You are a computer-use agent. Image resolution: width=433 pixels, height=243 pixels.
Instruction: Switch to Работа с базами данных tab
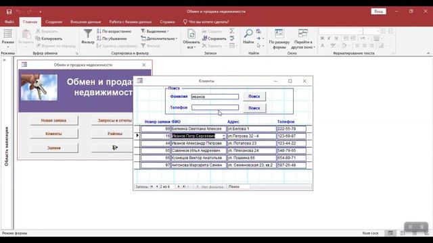point(130,22)
